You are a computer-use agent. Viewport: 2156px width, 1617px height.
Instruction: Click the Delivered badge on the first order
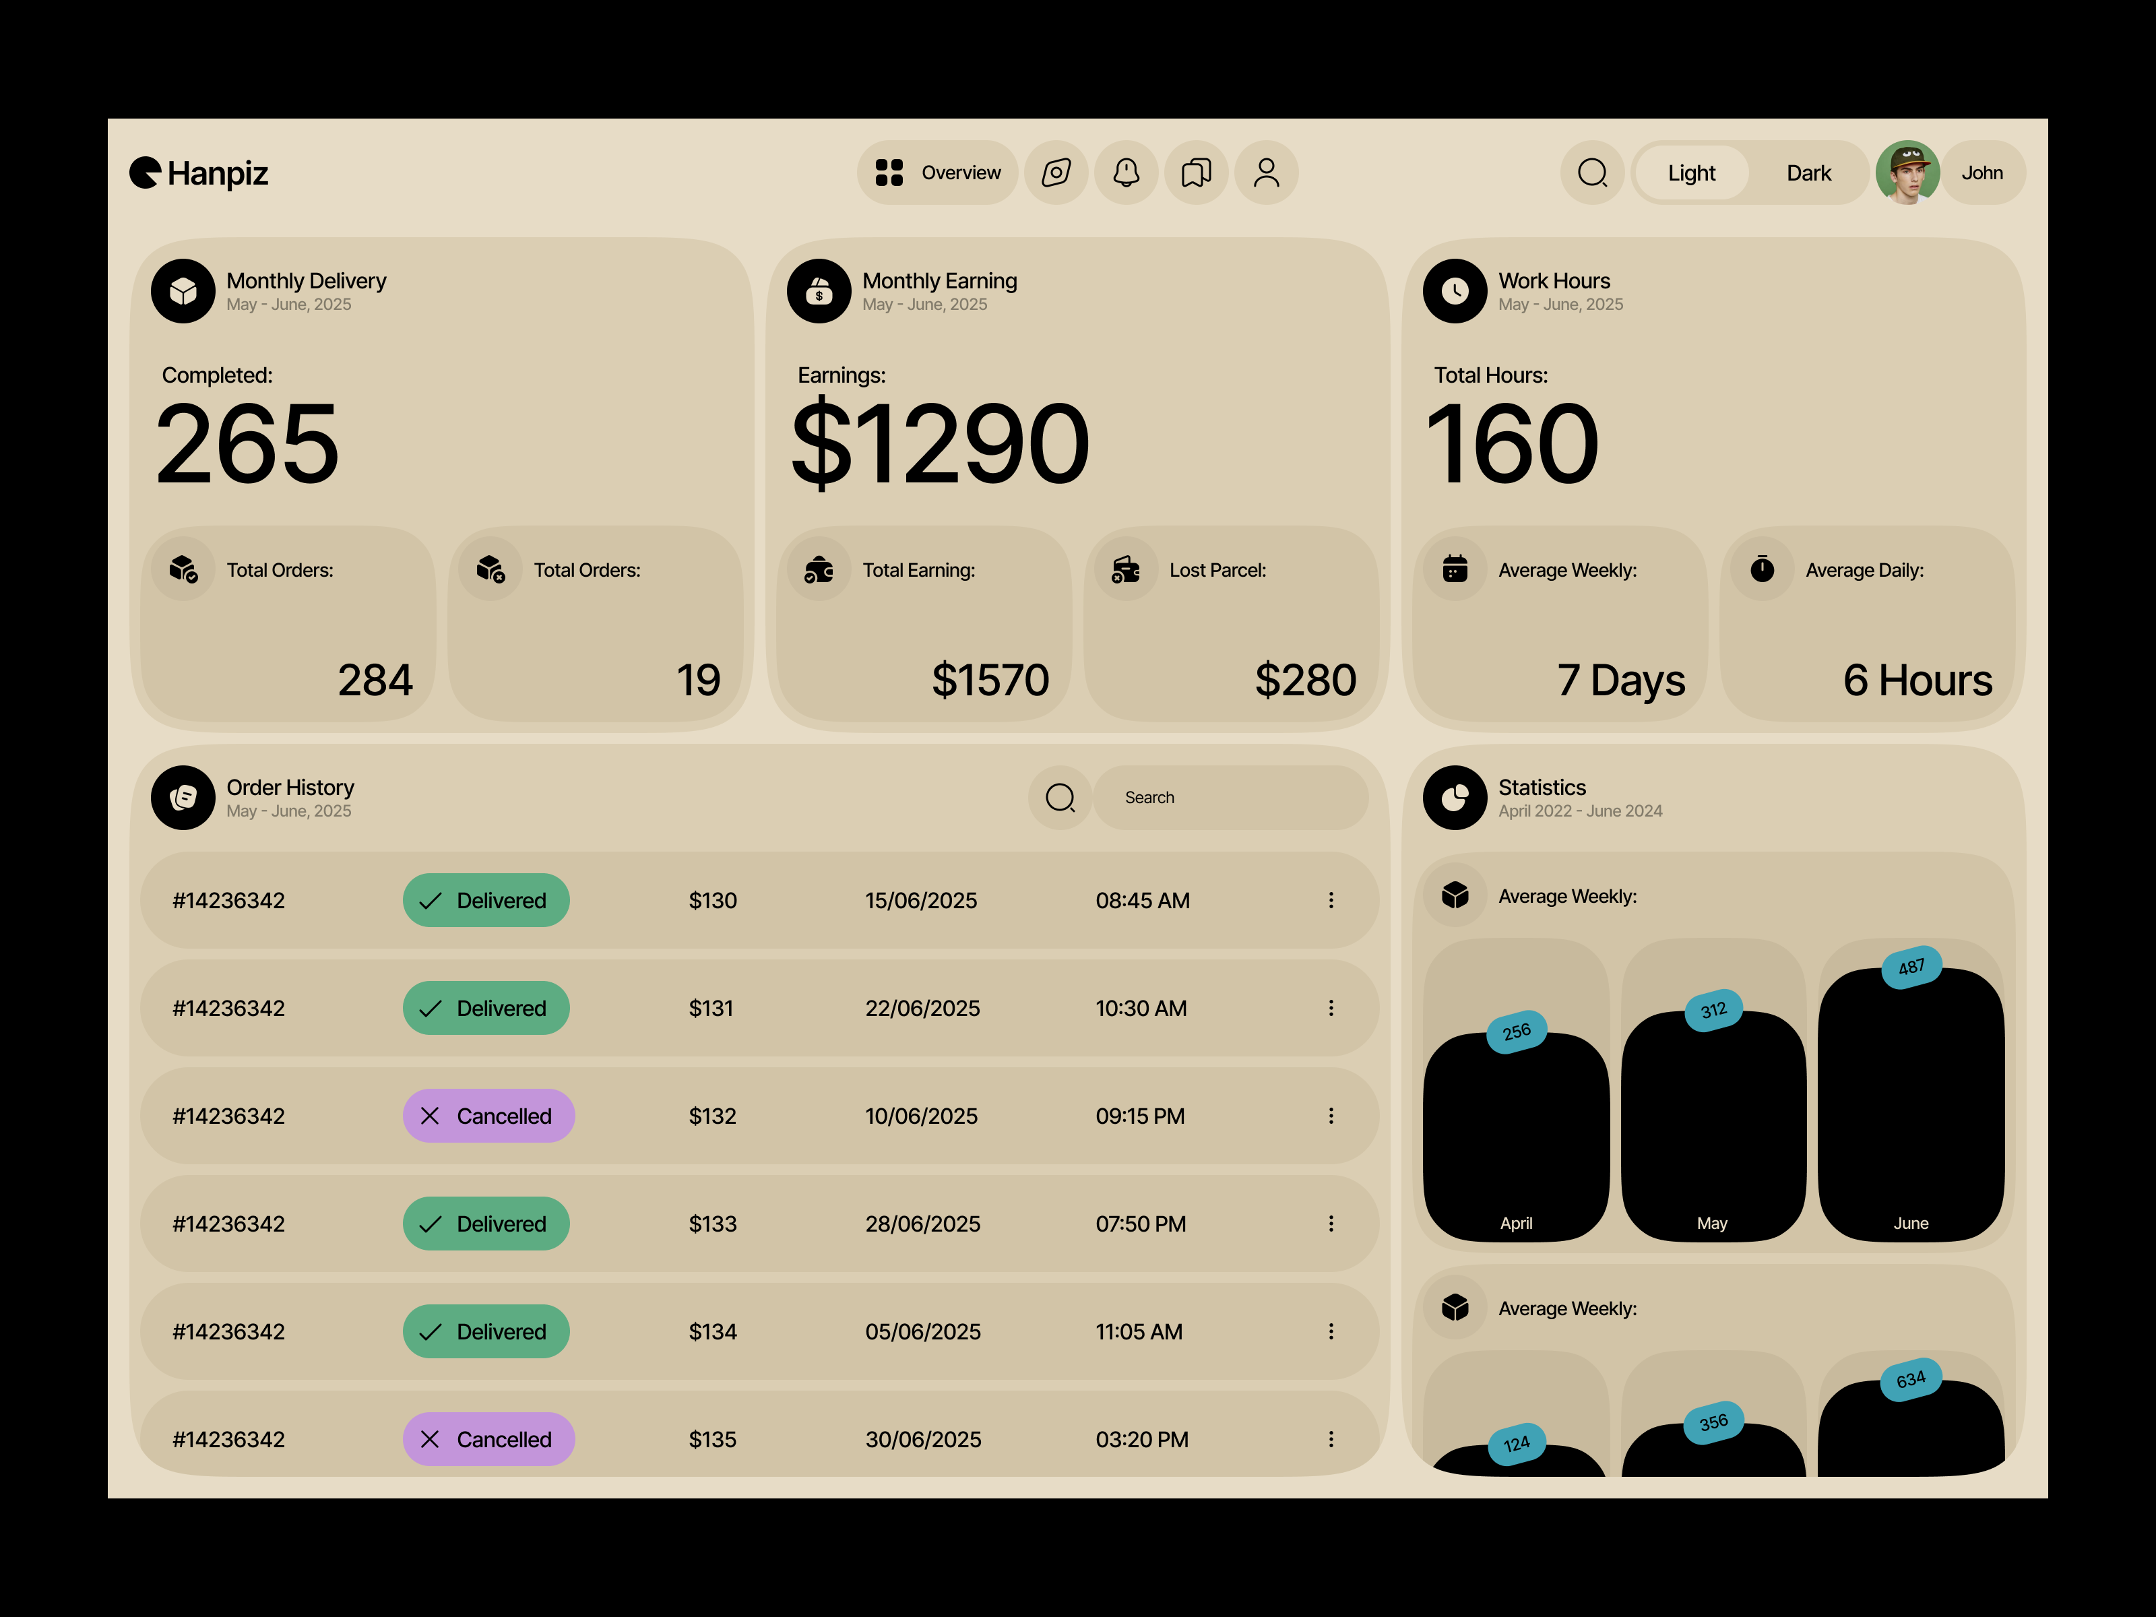485,899
